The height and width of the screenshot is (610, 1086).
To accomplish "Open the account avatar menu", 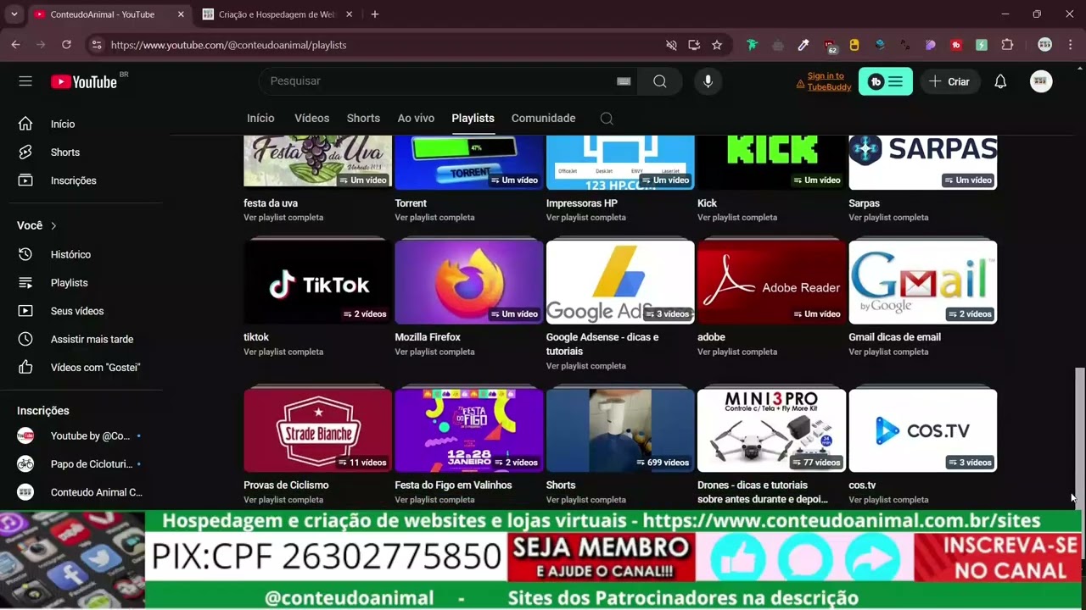I will click(1041, 81).
